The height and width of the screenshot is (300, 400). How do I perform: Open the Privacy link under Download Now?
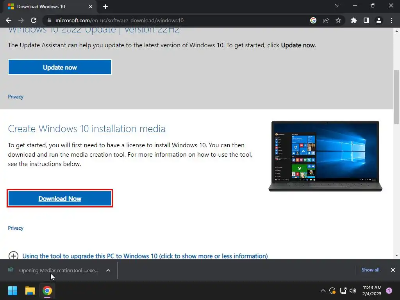tap(16, 228)
